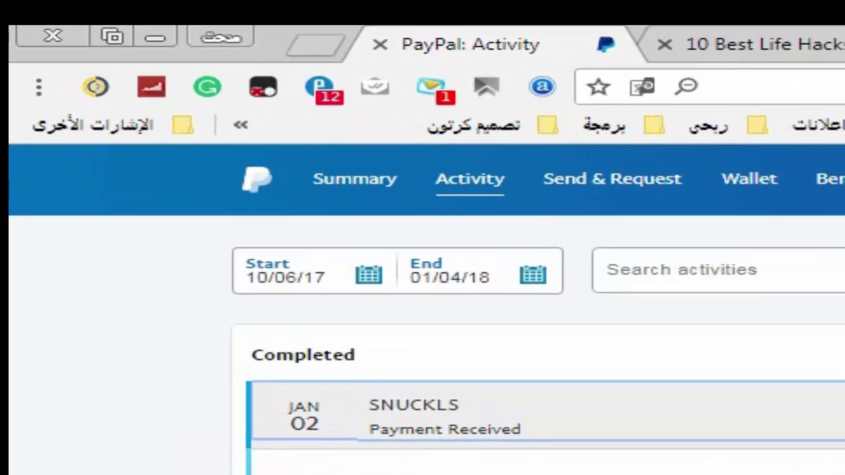Click the Search activities field
This screenshot has height=475, width=845.
coord(718,270)
